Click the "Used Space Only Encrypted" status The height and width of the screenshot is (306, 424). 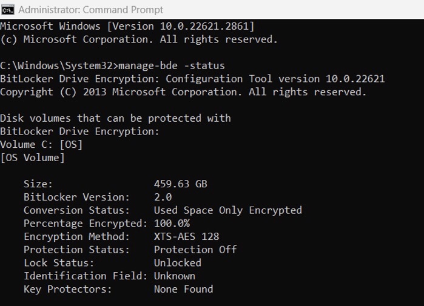click(x=227, y=210)
